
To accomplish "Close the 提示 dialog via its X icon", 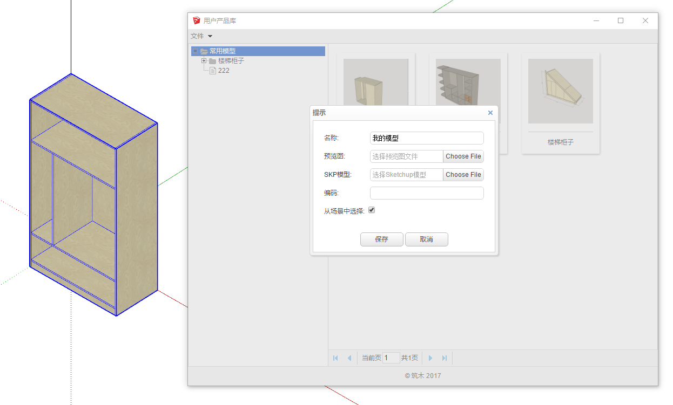I will tap(490, 113).
